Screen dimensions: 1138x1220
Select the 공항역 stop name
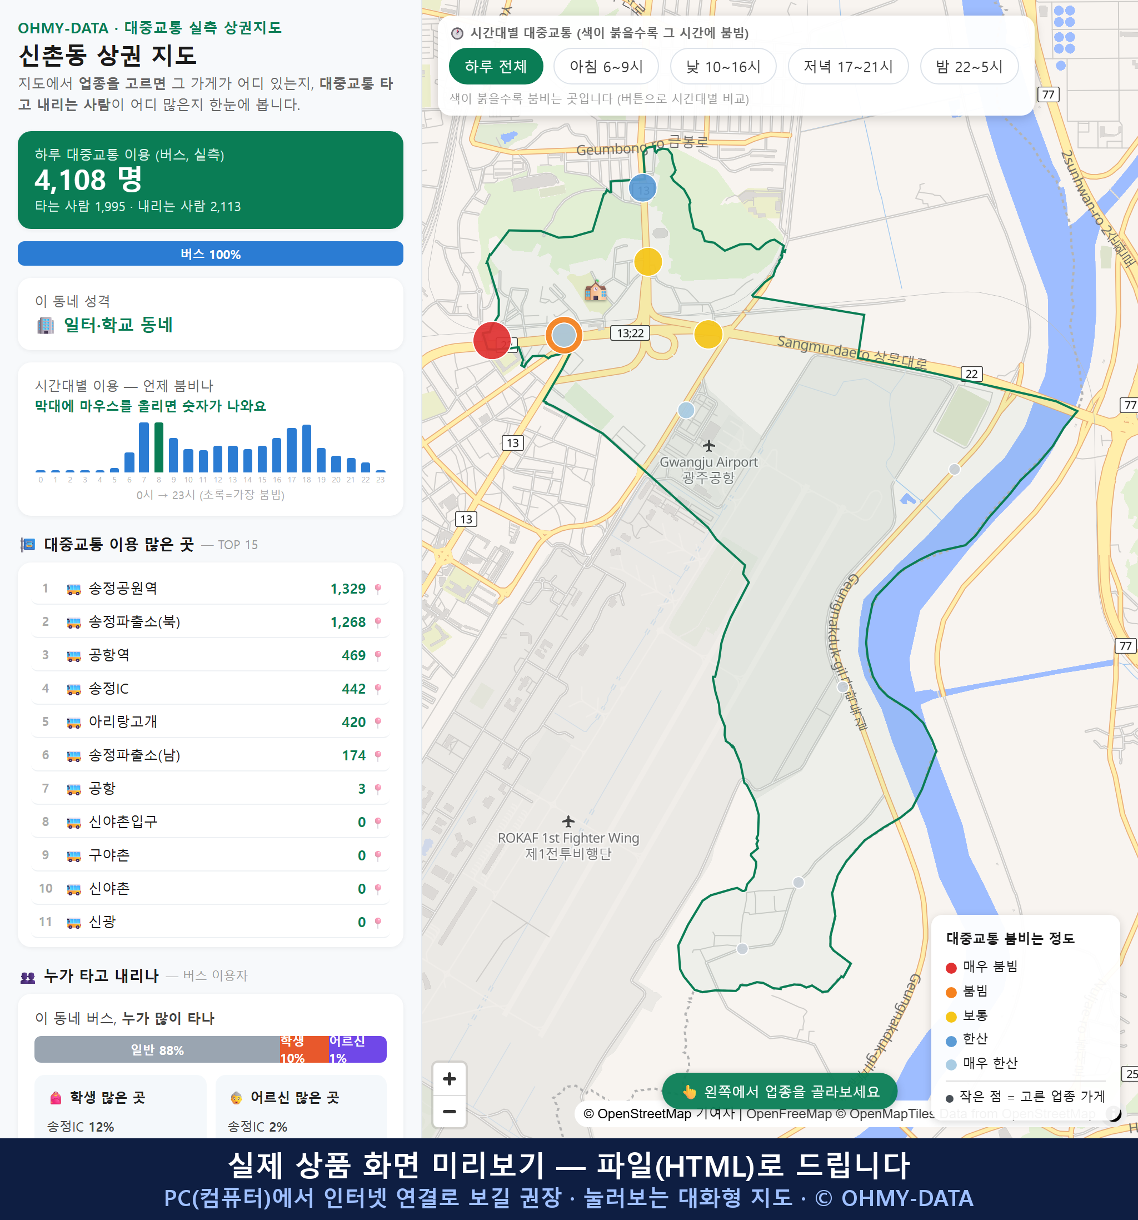[x=109, y=655]
